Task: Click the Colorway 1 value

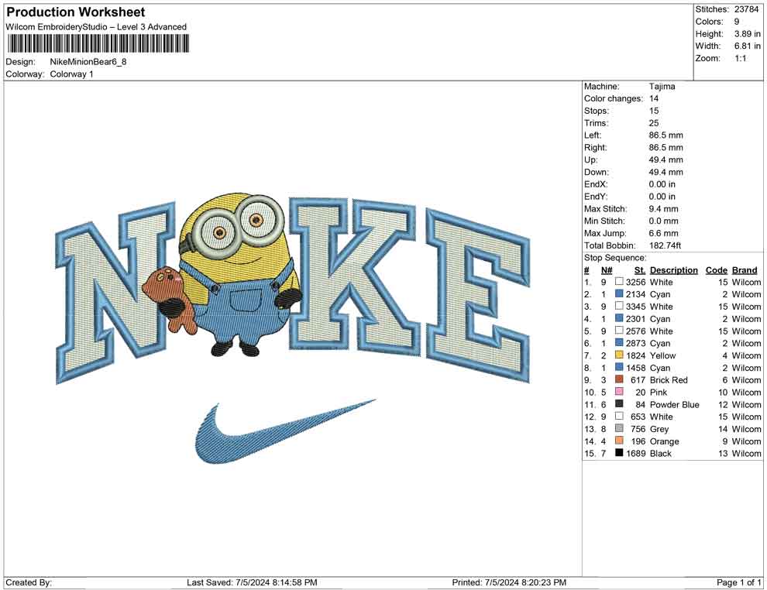Action: tap(71, 74)
